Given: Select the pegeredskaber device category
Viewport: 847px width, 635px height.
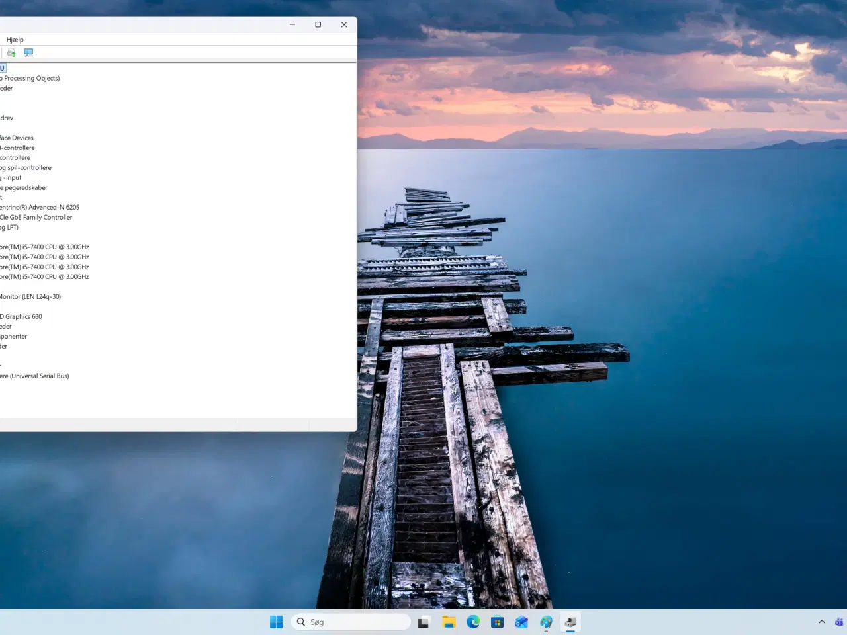Looking at the screenshot, I should click(24, 187).
